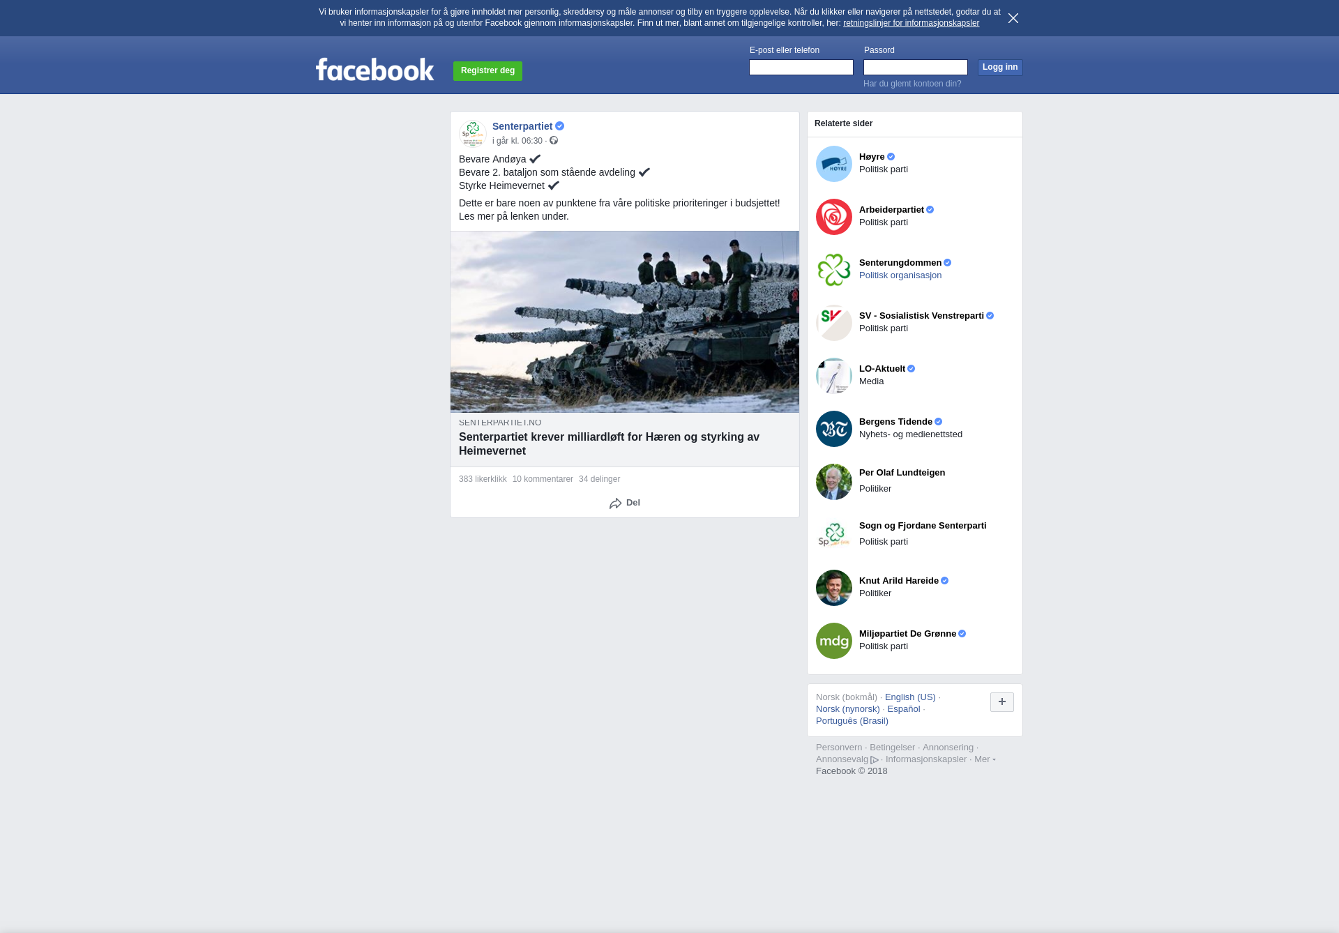Focus the Passord input field
Screen dimensions: 1339x933
pos(916,67)
